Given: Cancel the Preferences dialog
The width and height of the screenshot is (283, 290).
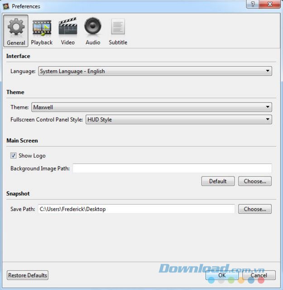Looking at the screenshot, I should coord(259,275).
